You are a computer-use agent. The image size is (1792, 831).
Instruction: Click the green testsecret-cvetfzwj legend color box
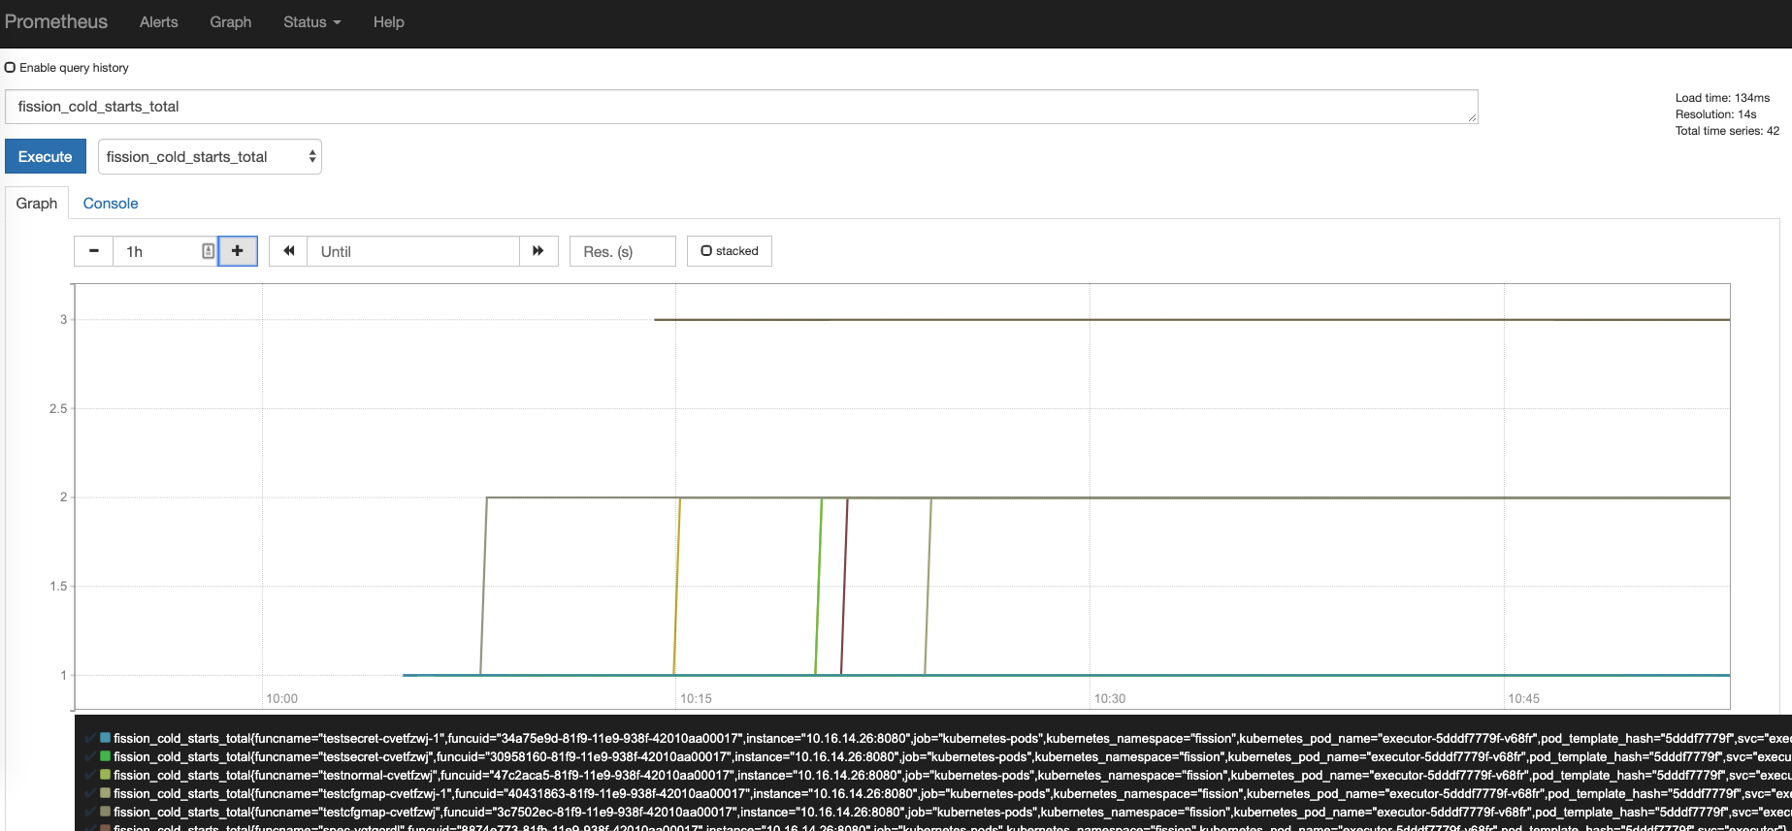click(105, 756)
